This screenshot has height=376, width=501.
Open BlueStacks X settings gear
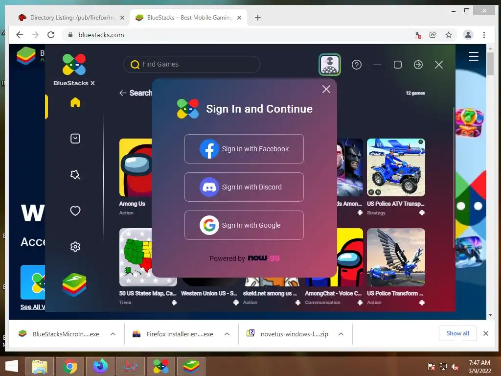(x=75, y=247)
